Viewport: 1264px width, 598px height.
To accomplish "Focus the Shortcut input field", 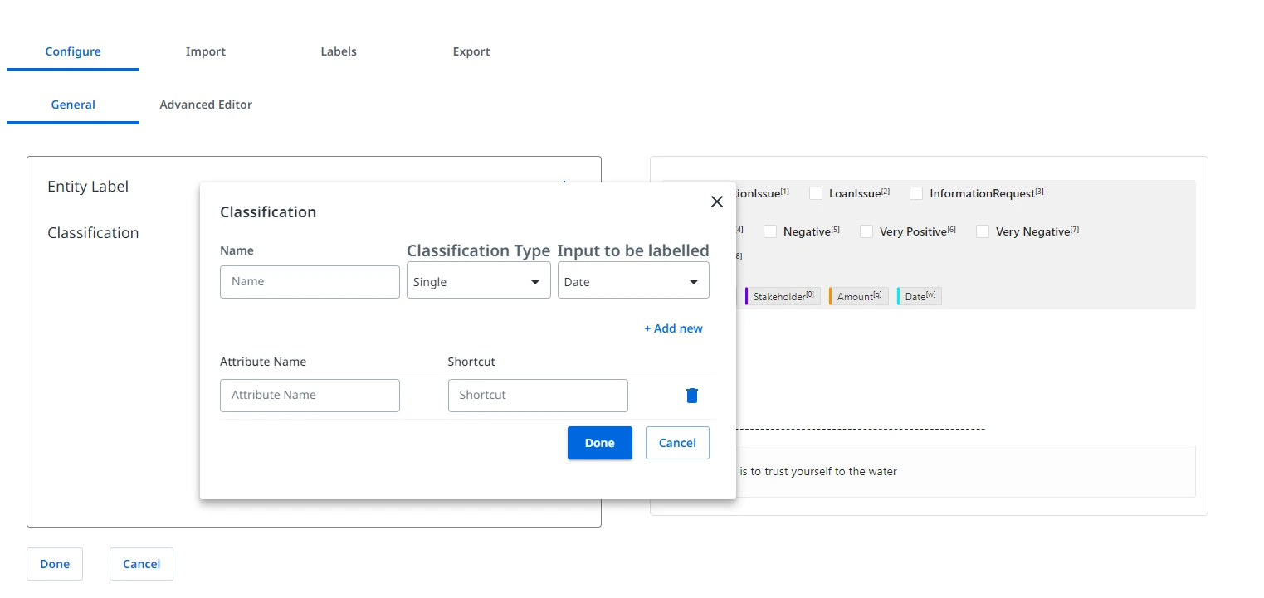I will 538,396.
